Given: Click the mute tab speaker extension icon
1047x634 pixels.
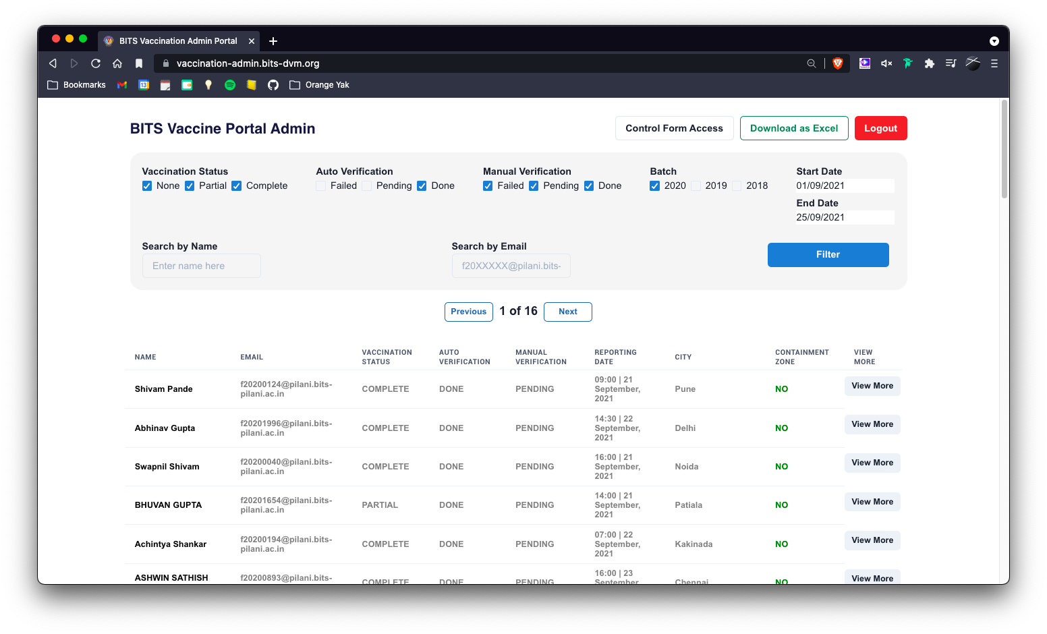Looking at the screenshot, I should pyautogui.click(x=886, y=63).
